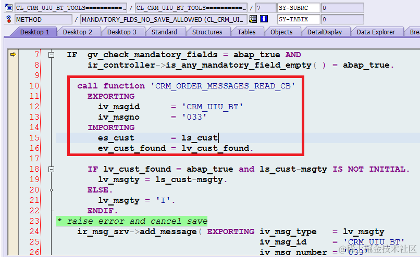420x257 pixels.
Task: Click line number 10 in the gutter
Action: point(34,86)
